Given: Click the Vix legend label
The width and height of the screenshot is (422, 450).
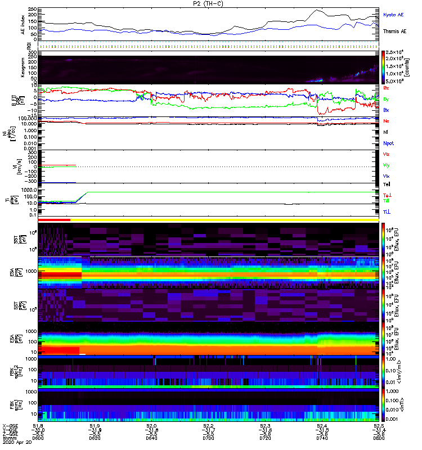Looking at the screenshot, I should [x=387, y=176].
